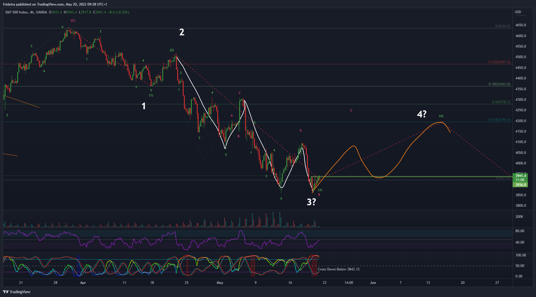Click the Apr label on time axis
Image resolution: width=536 pixels, height=297 pixels.
tap(83, 283)
